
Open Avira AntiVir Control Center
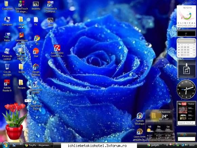pyautogui.click(x=57, y=51)
